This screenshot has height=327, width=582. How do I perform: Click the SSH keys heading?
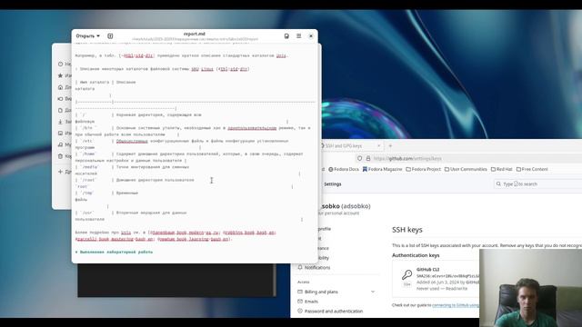pos(407,230)
